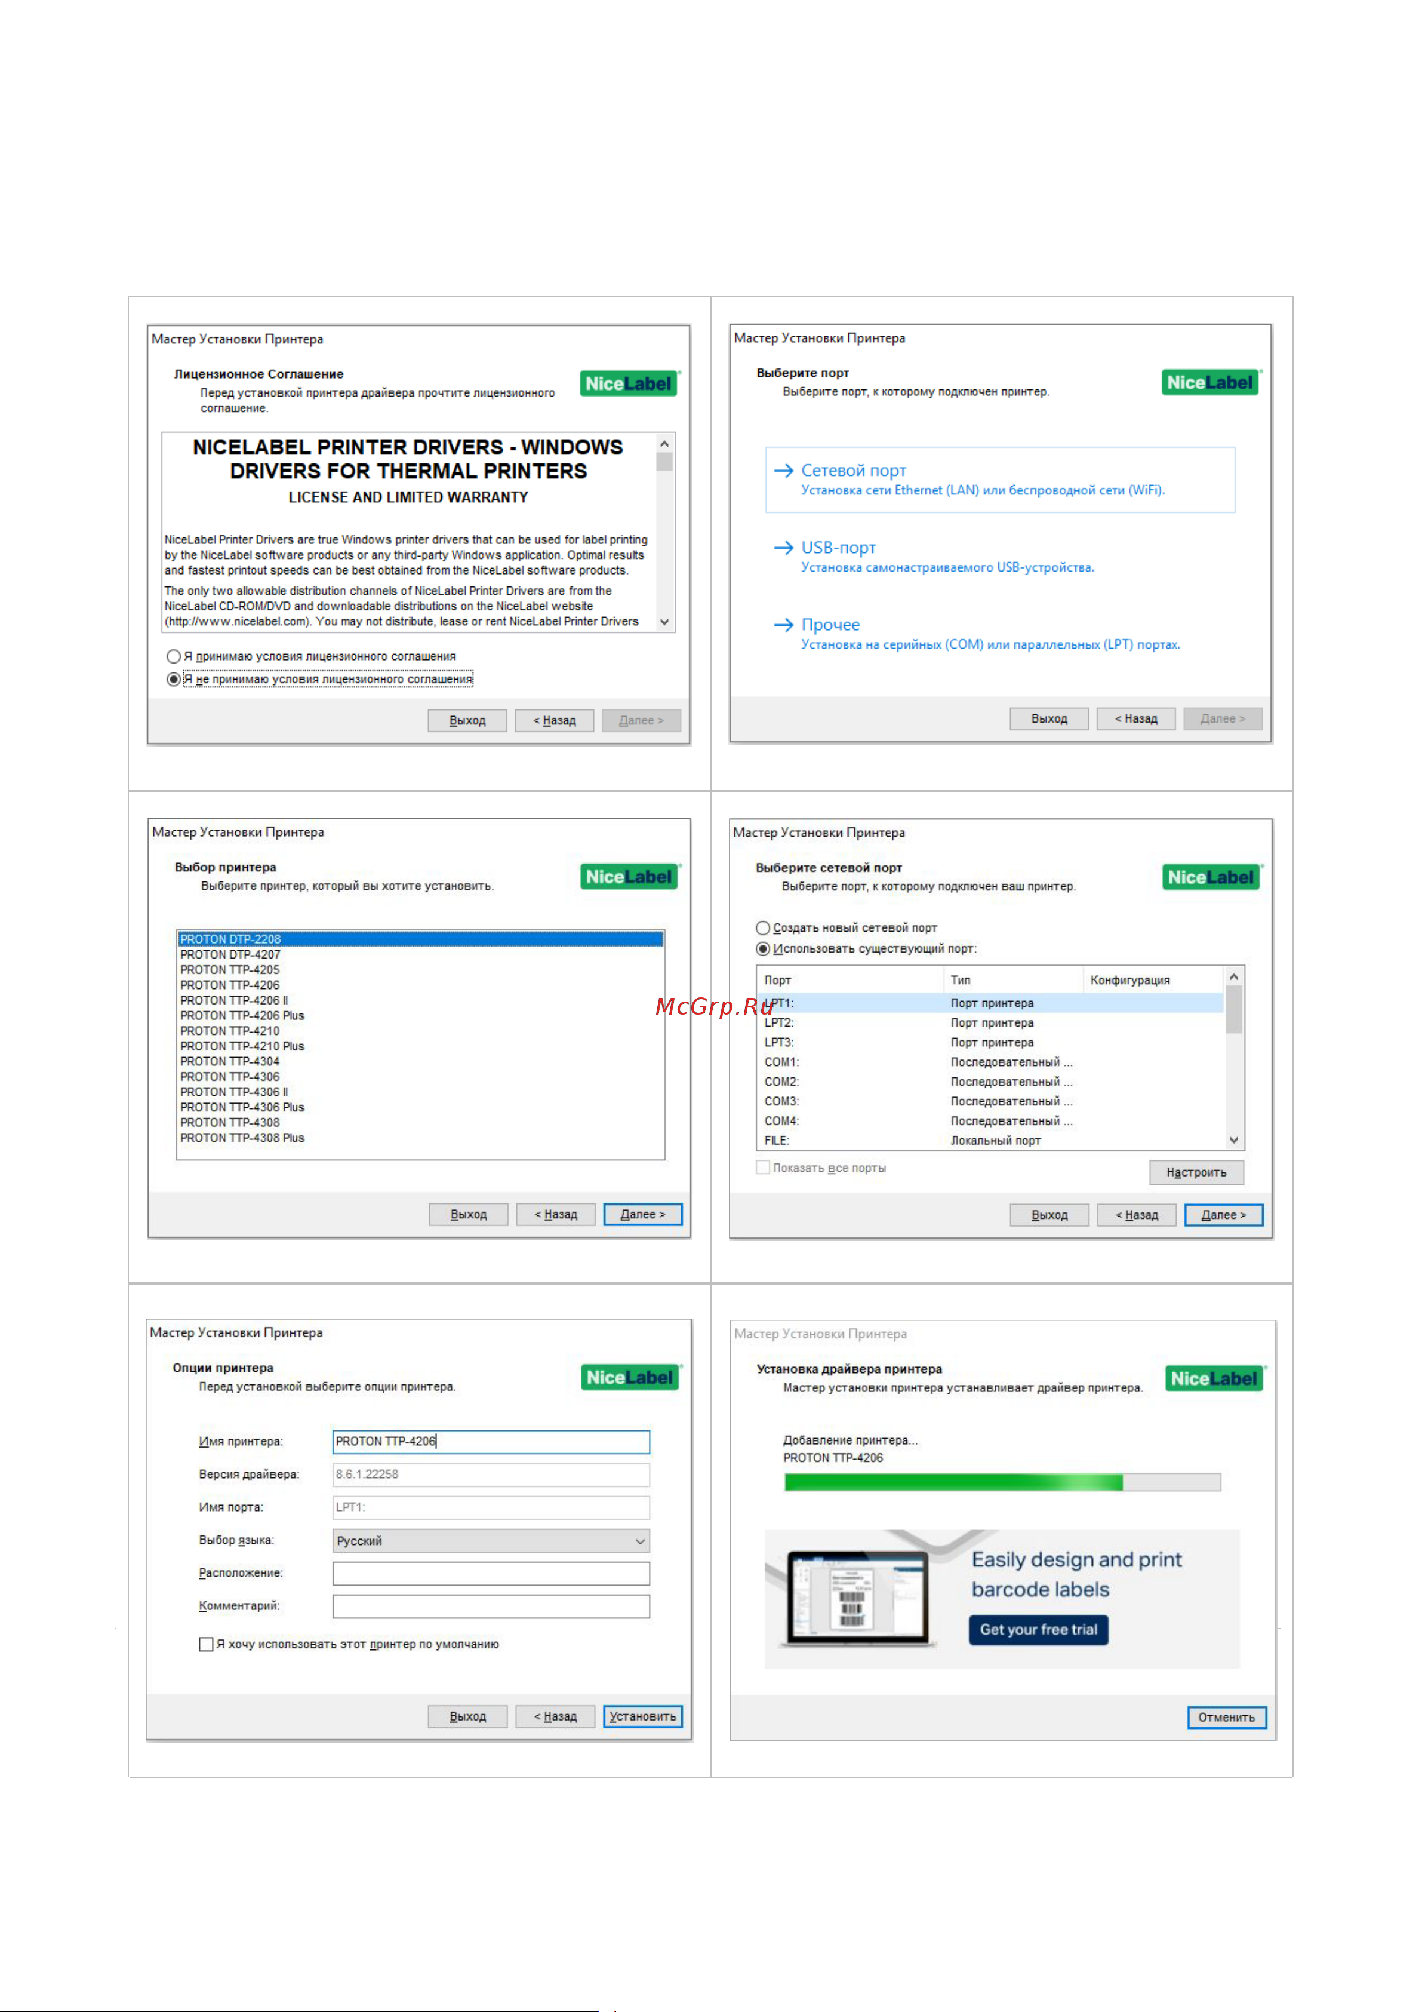Choose the Сетевой порт option
1422x2012 pixels.
(1000, 480)
